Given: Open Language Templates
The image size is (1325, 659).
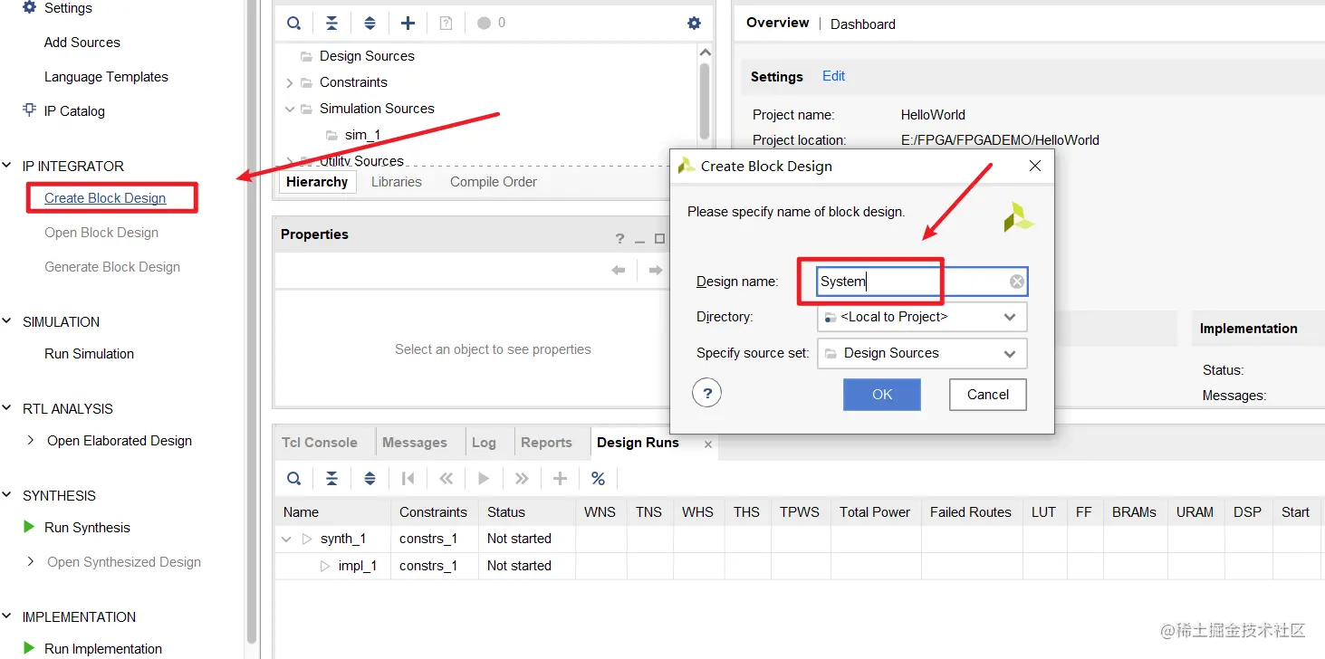Looking at the screenshot, I should coord(106,77).
